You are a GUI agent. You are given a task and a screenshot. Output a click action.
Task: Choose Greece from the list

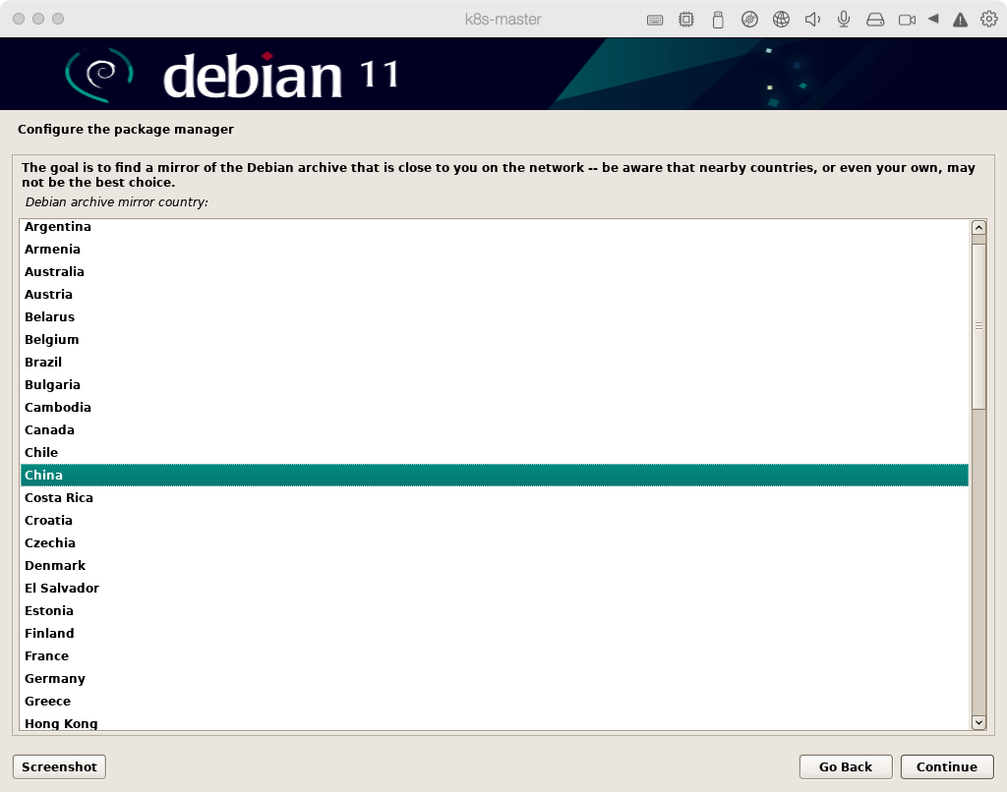coord(495,701)
